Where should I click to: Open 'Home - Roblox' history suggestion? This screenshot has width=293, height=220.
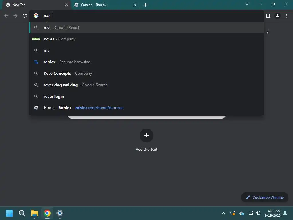point(146,108)
